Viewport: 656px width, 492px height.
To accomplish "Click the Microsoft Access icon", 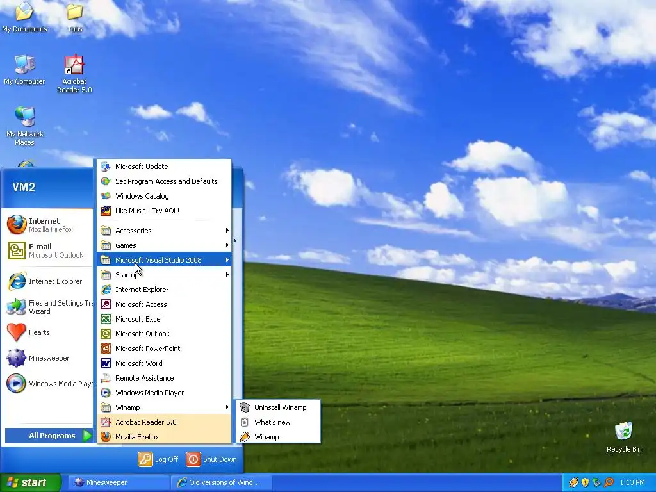I will (106, 304).
